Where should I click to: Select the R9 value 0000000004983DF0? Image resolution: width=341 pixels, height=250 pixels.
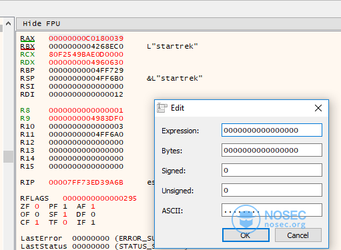click(x=86, y=119)
